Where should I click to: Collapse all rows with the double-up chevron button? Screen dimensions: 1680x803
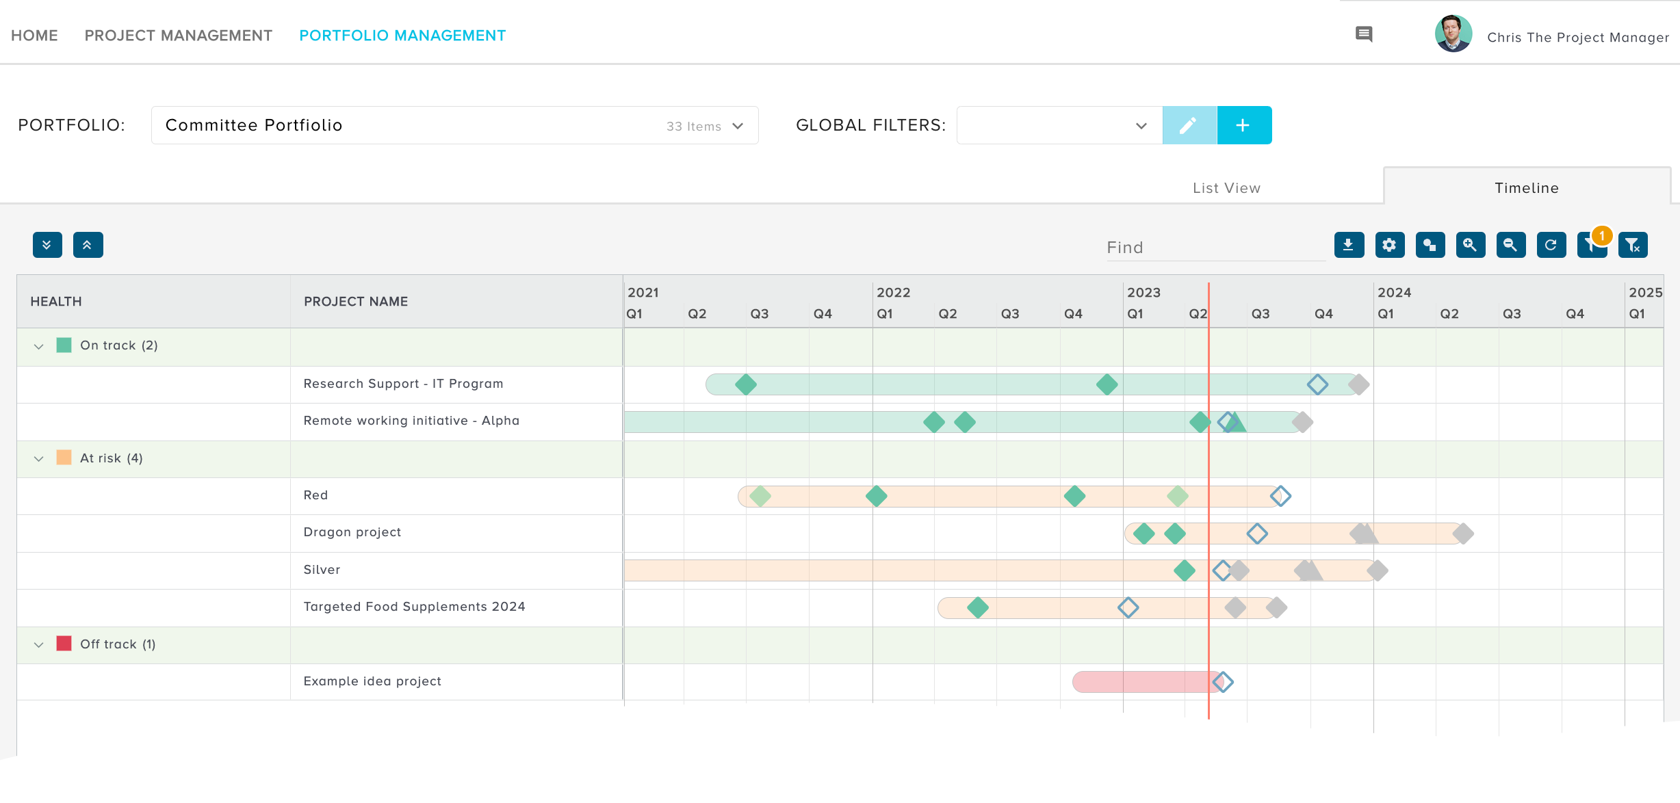pos(87,245)
